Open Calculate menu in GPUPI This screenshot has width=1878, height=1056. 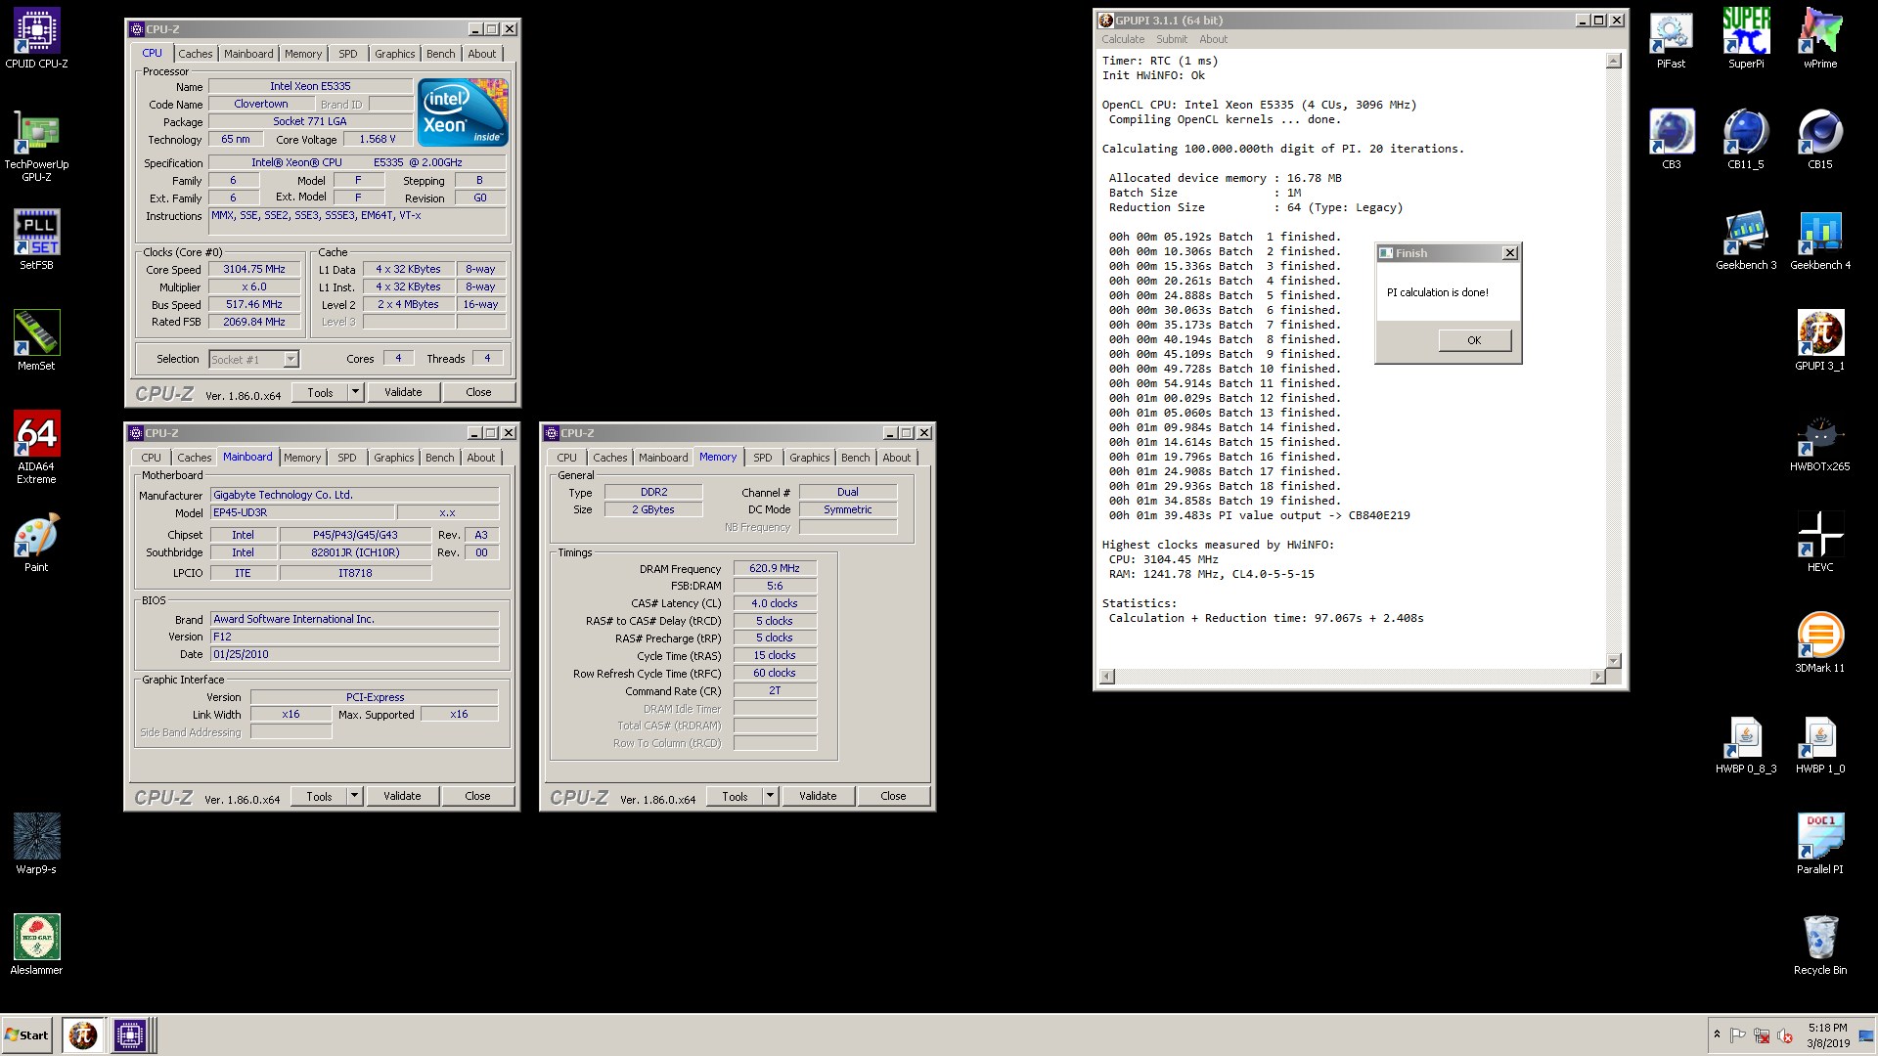pos(1123,39)
